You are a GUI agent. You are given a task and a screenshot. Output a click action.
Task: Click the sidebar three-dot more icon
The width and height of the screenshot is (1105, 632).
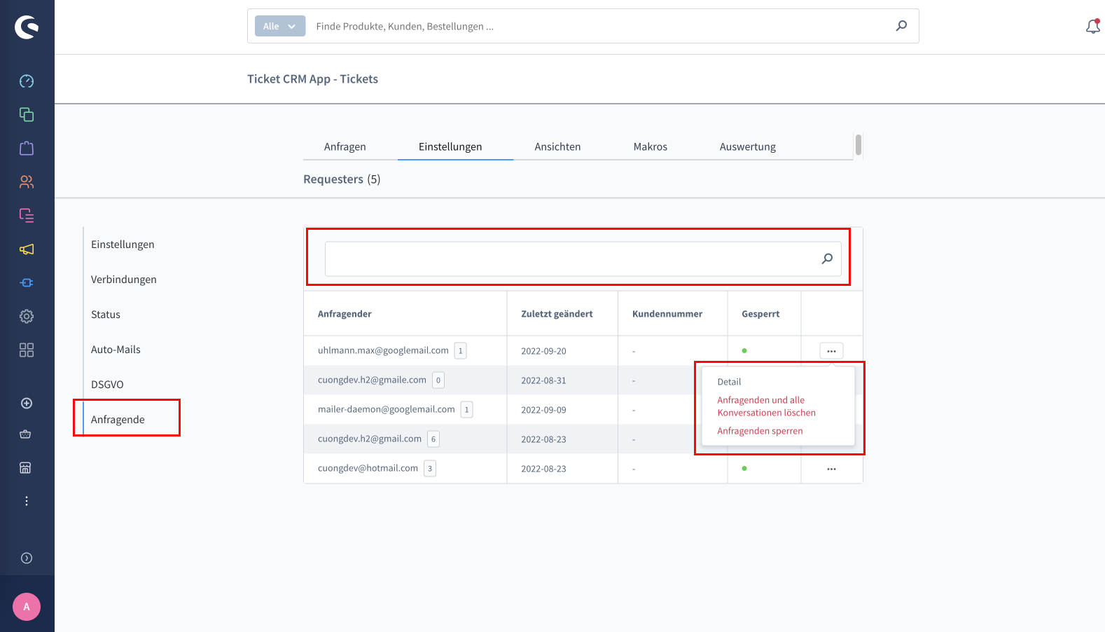[x=27, y=501]
